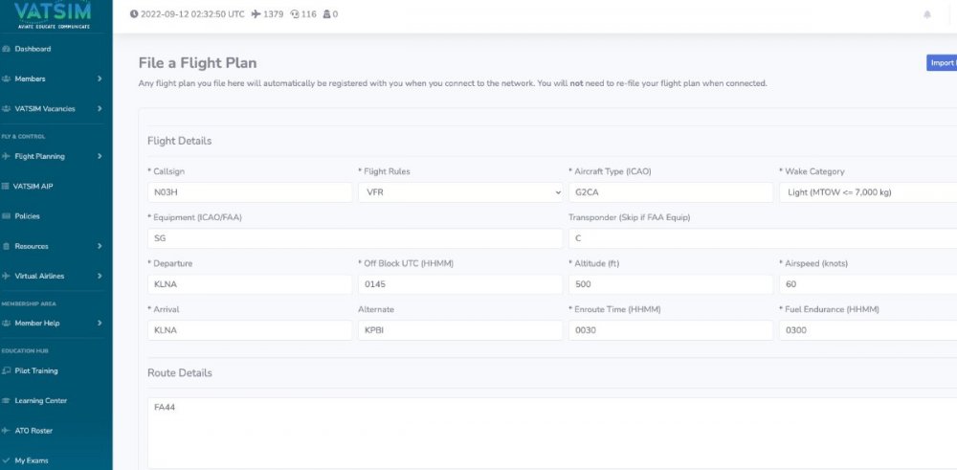Click the VATSIM AIP sidebar icon

(8, 186)
